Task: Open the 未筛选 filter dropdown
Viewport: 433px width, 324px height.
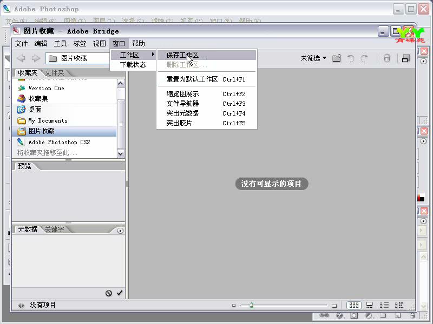Action: click(x=313, y=58)
